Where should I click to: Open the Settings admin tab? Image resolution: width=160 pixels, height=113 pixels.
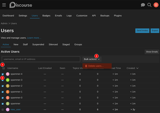(x=23, y=16)
